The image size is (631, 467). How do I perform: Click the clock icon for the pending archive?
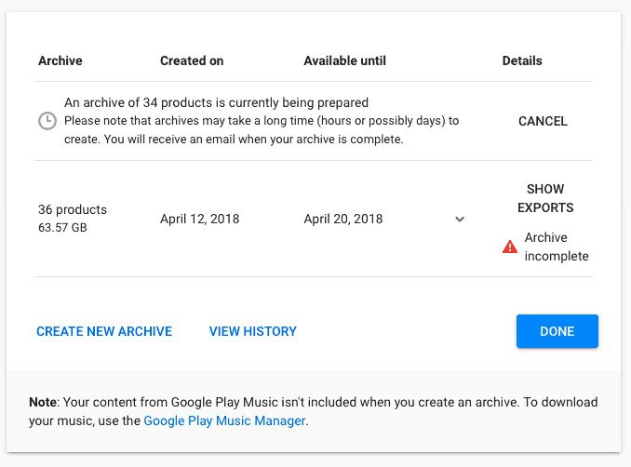[x=47, y=121]
